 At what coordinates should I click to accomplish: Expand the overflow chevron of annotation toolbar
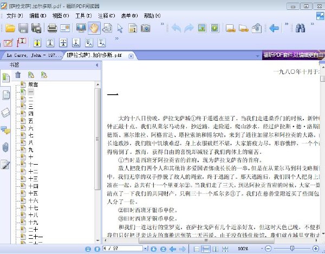point(116,38)
